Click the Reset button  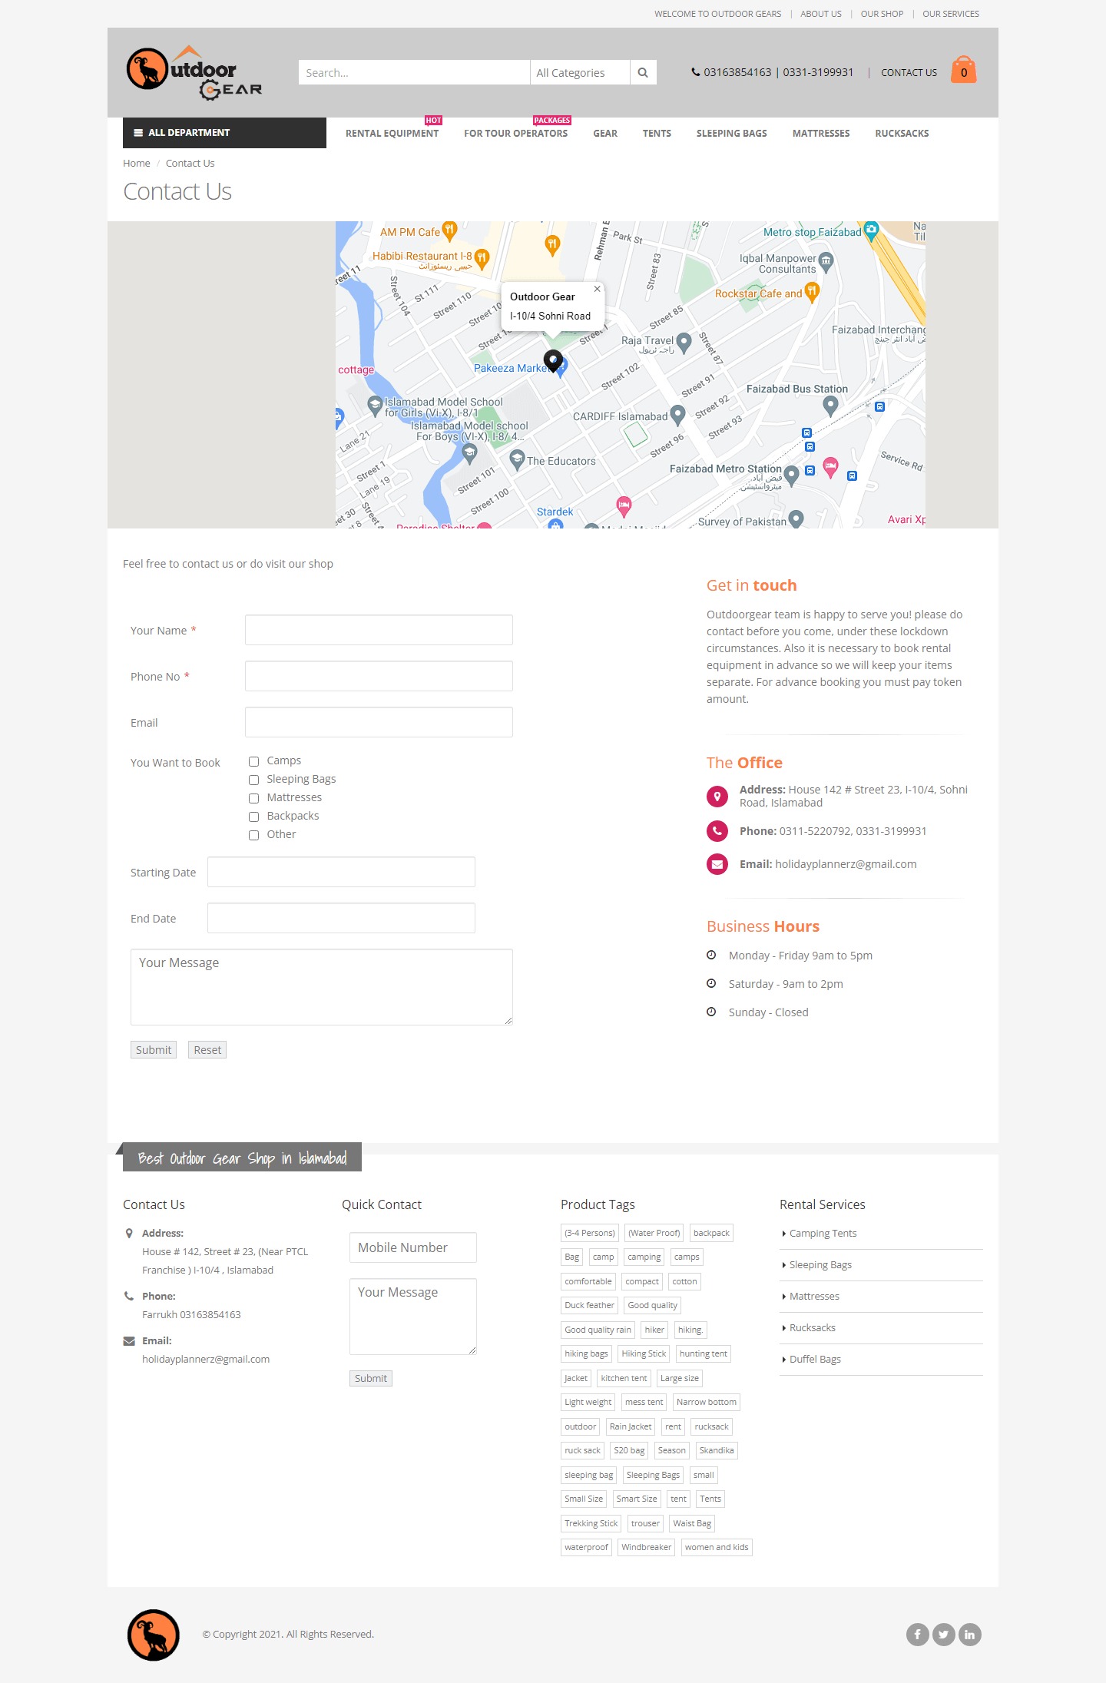coord(207,1050)
